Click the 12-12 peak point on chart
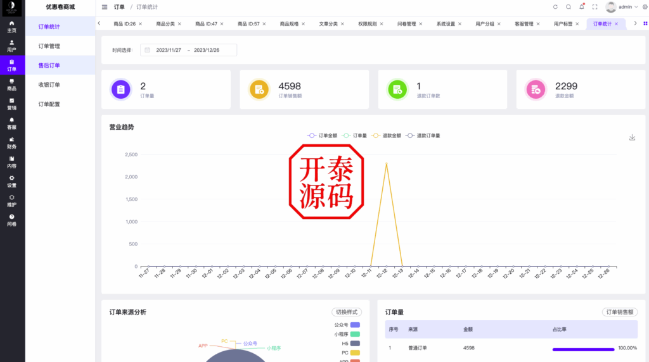Image resolution: width=649 pixels, height=362 pixels. [387, 164]
